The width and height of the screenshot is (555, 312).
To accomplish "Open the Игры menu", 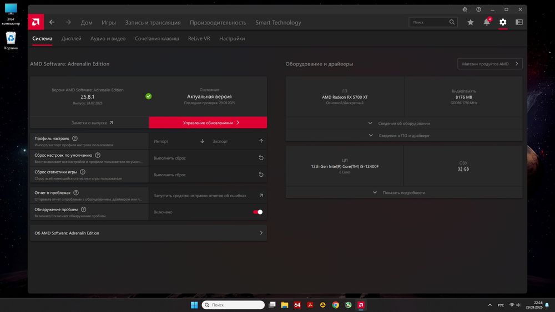I will pyautogui.click(x=109, y=23).
